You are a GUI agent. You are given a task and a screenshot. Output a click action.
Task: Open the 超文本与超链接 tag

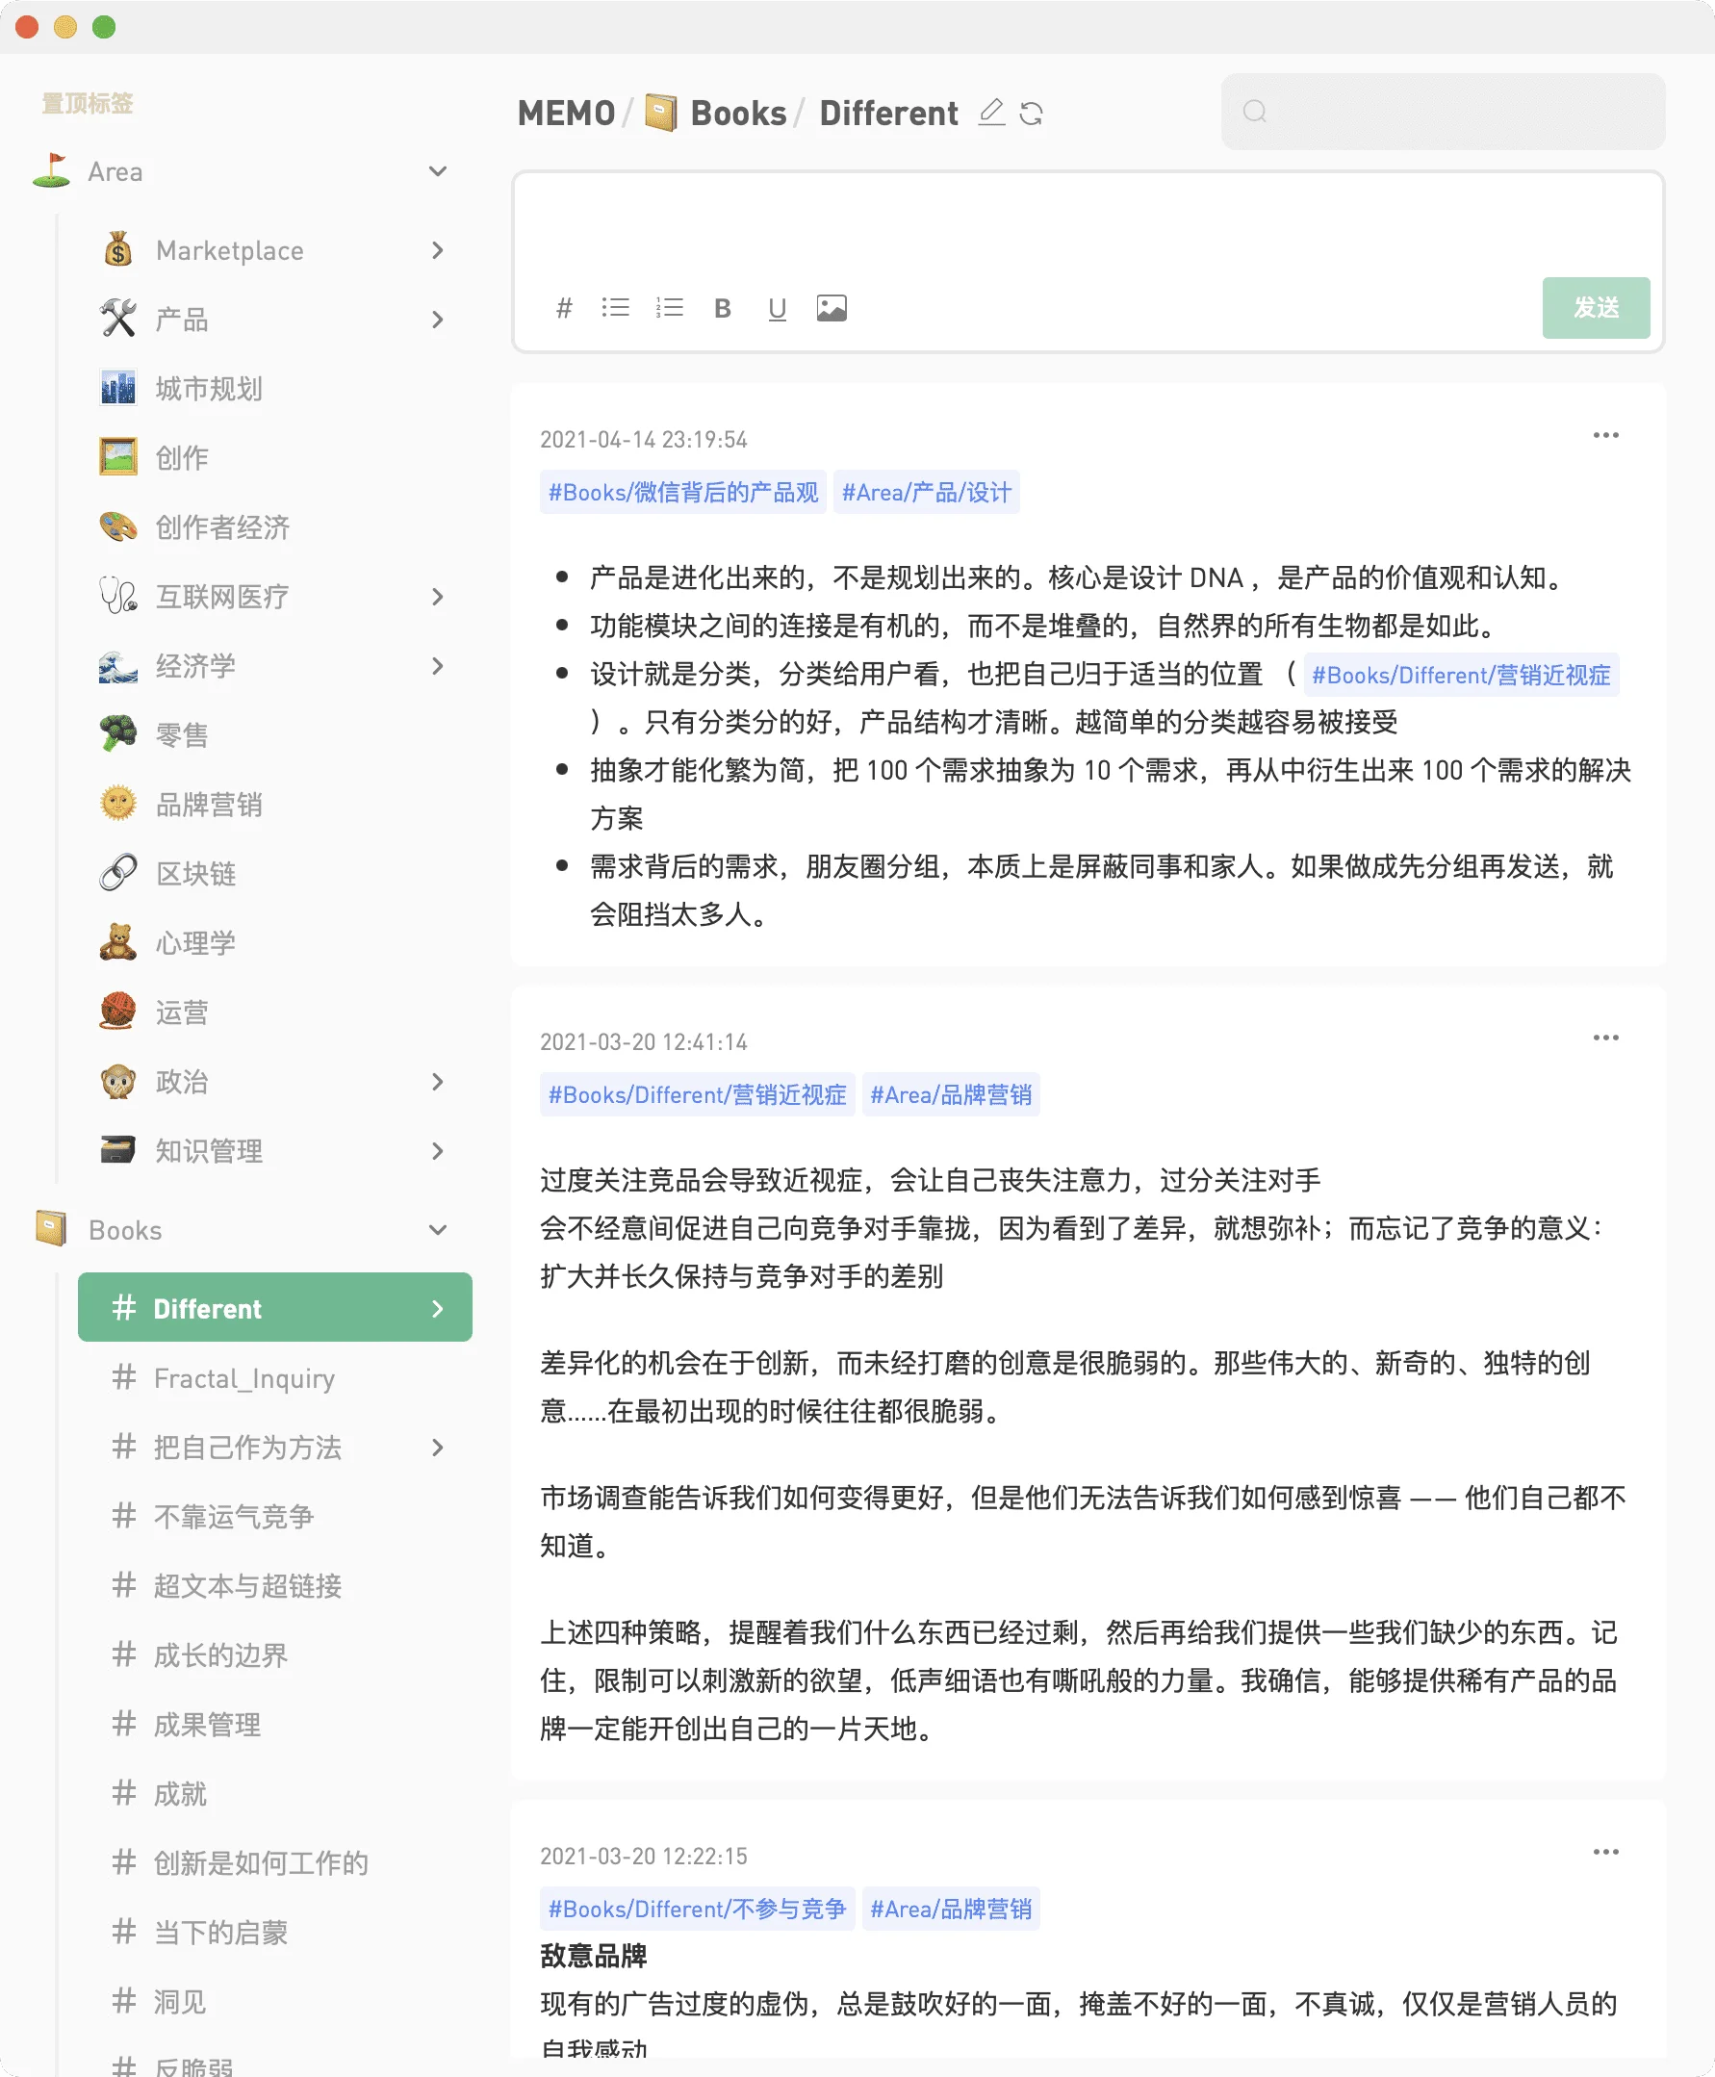point(274,1585)
